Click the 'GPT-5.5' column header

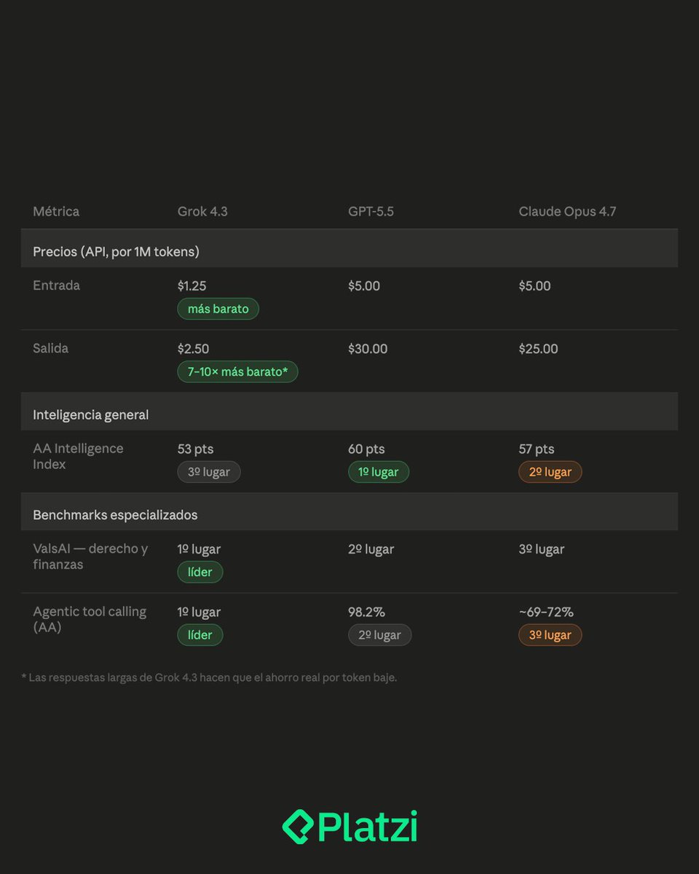tap(371, 211)
